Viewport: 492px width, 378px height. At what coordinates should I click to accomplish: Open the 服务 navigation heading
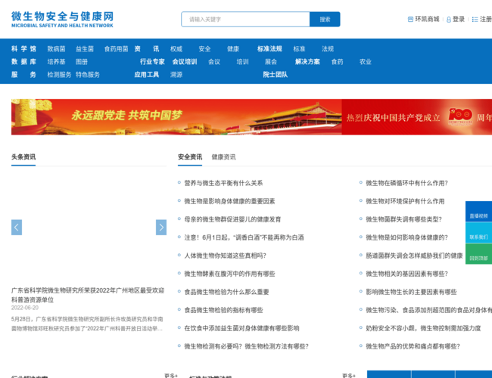coord(24,75)
